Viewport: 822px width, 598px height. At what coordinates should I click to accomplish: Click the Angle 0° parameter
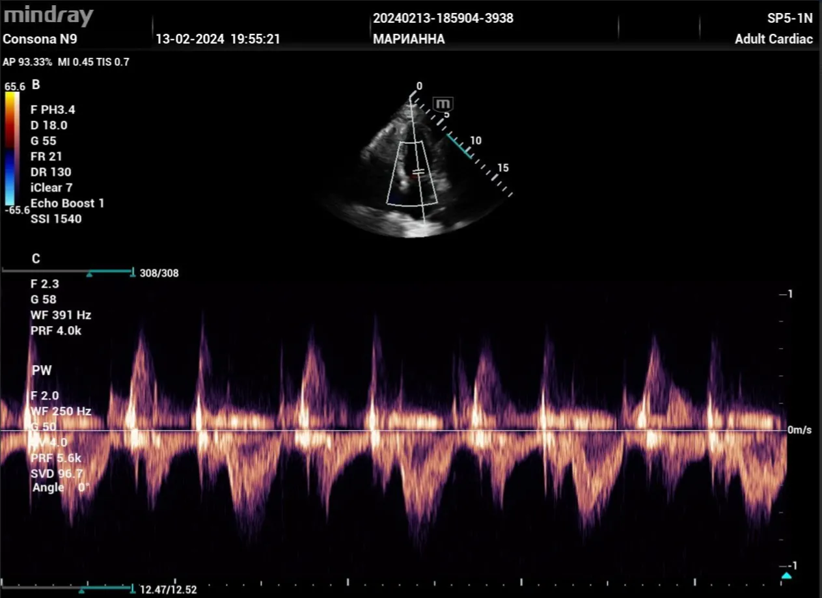(61, 487)
